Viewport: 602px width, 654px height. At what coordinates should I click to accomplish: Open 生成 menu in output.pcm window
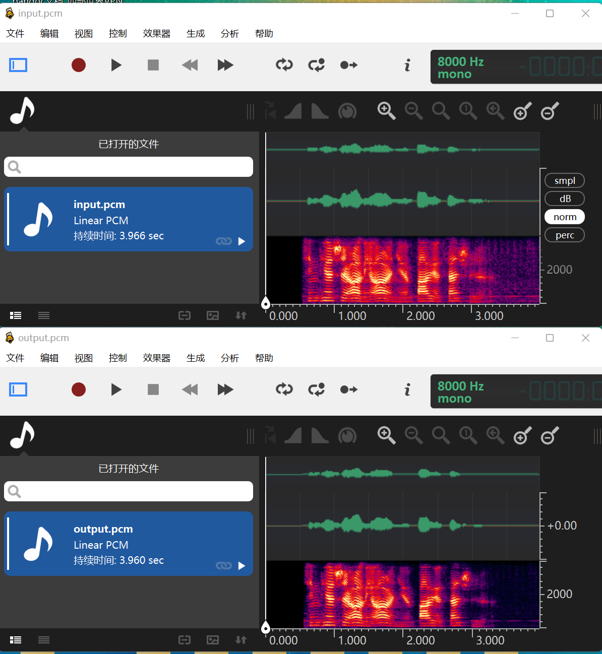196,358
